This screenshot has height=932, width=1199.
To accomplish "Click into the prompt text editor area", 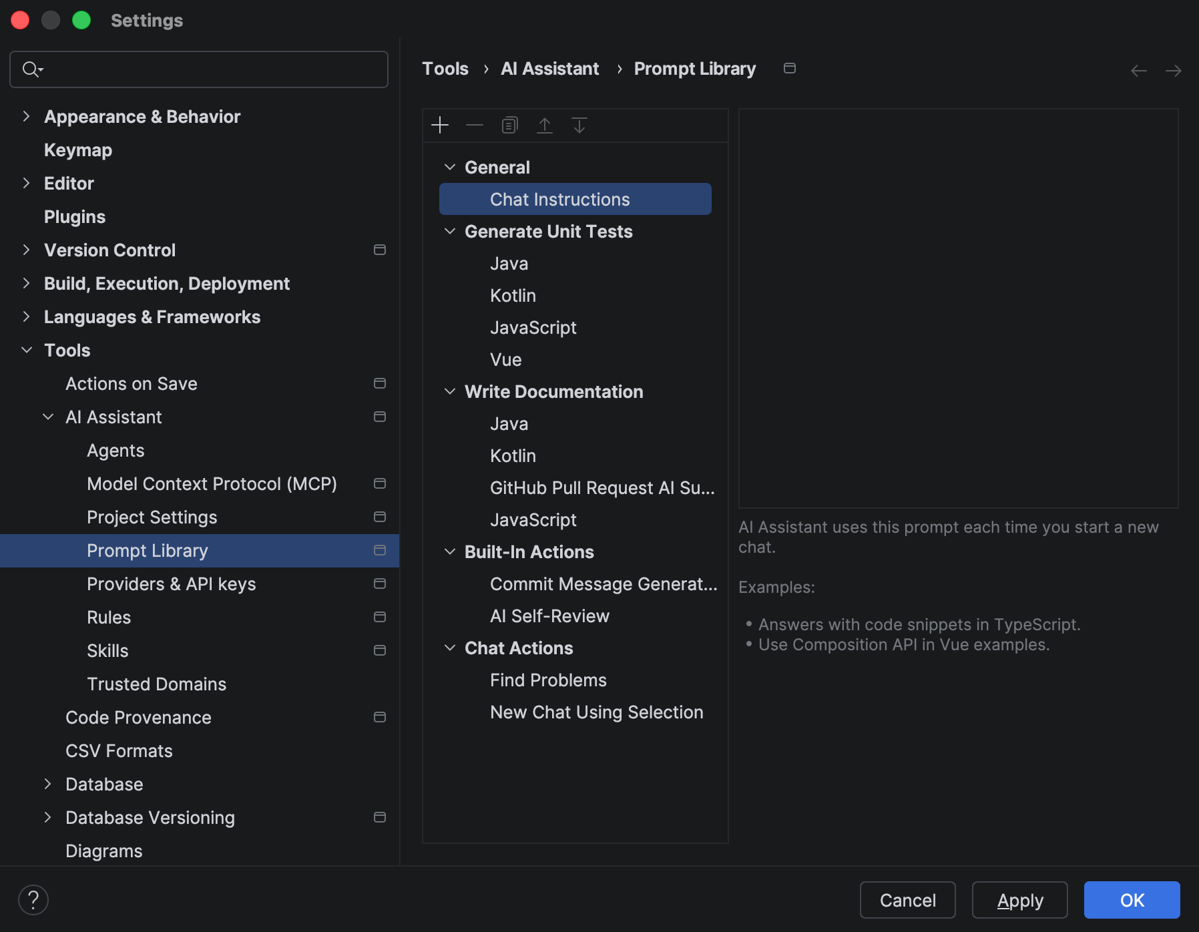I will pos(959,308).
